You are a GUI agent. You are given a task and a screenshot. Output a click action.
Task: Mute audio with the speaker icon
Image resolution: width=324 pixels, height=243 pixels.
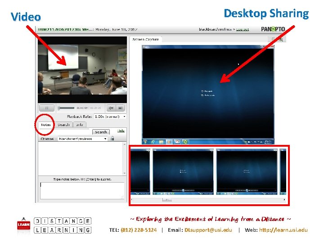click(x=111, y=108)
